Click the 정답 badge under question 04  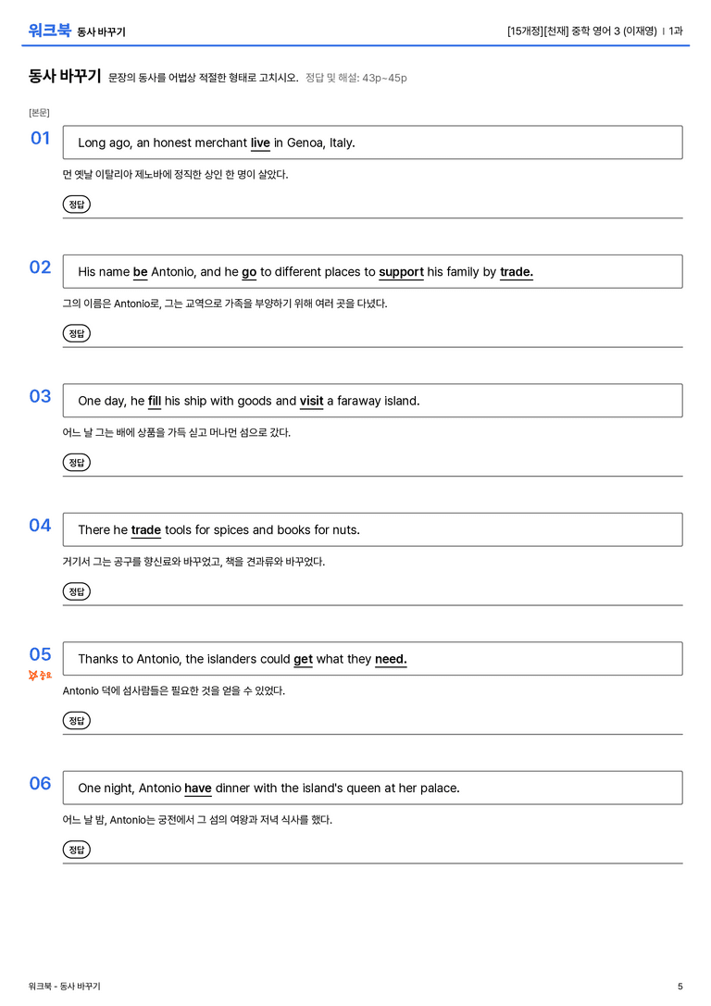[76, 590]
